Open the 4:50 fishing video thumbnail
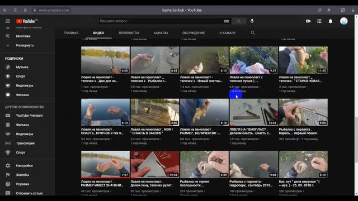 pyautogui.click(x=105, y=60)
